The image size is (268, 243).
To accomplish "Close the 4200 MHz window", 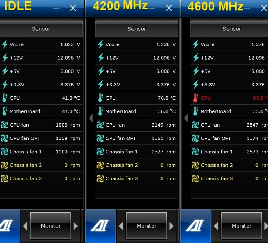I will pos(169,8).
